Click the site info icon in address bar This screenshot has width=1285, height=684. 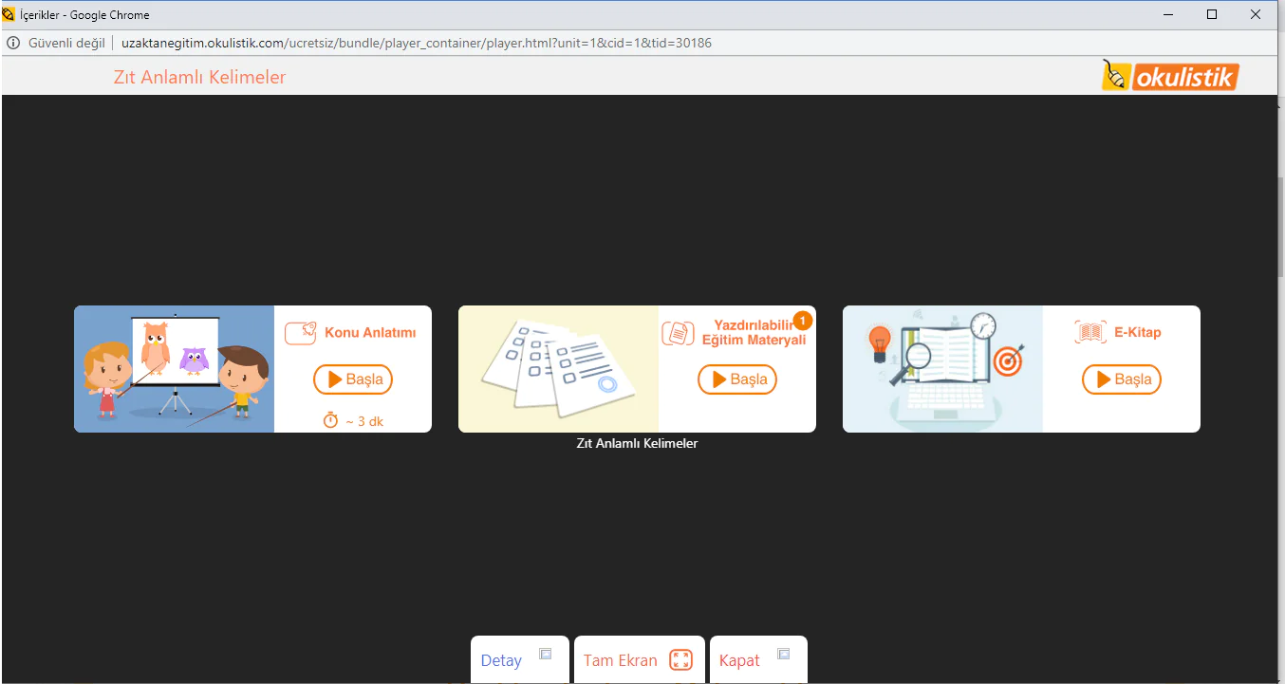(x=13, y=43)
